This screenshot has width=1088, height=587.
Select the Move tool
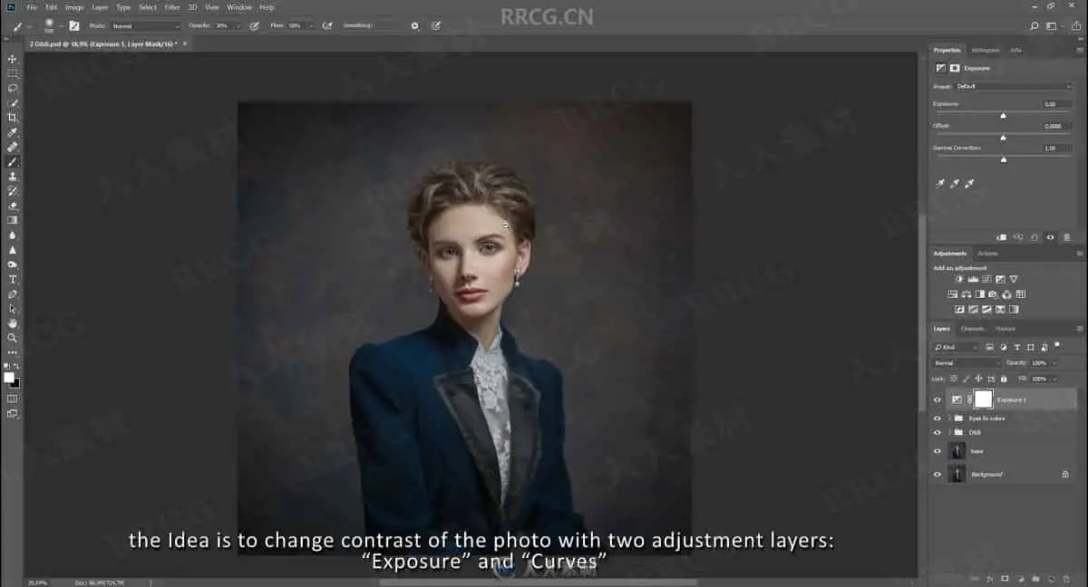click(x=13, y=59)
